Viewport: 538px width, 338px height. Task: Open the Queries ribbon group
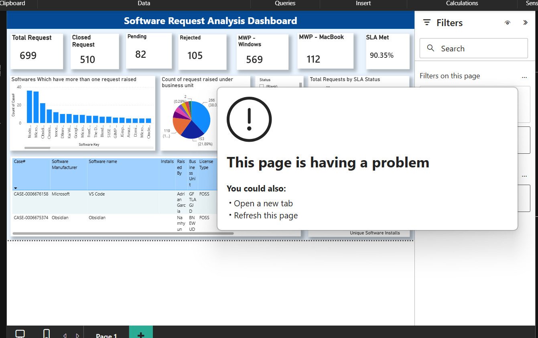tap(285, 3)
